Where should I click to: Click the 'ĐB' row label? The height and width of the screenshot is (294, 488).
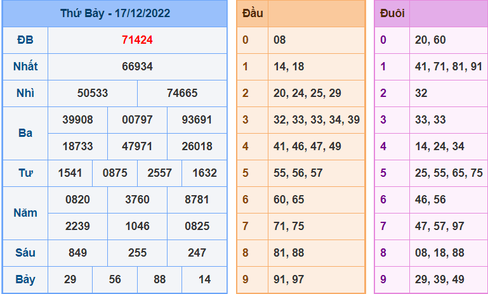[x=25, y=40]
